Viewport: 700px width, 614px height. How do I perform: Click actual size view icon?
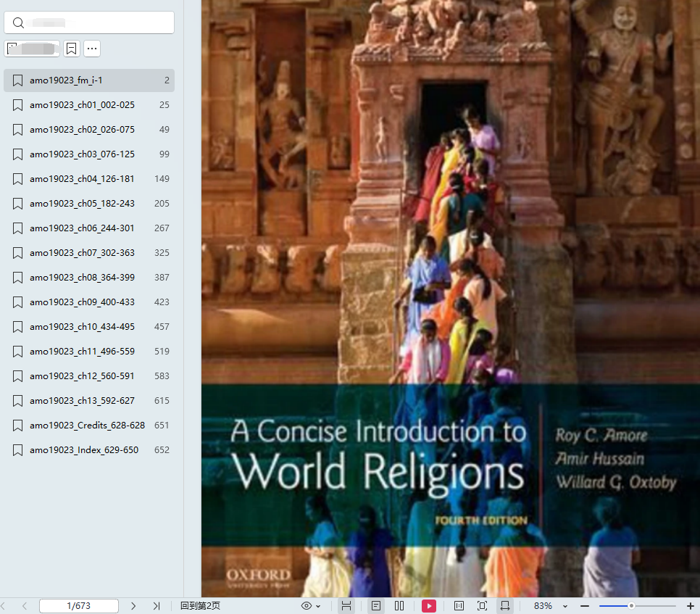(459, 606)
